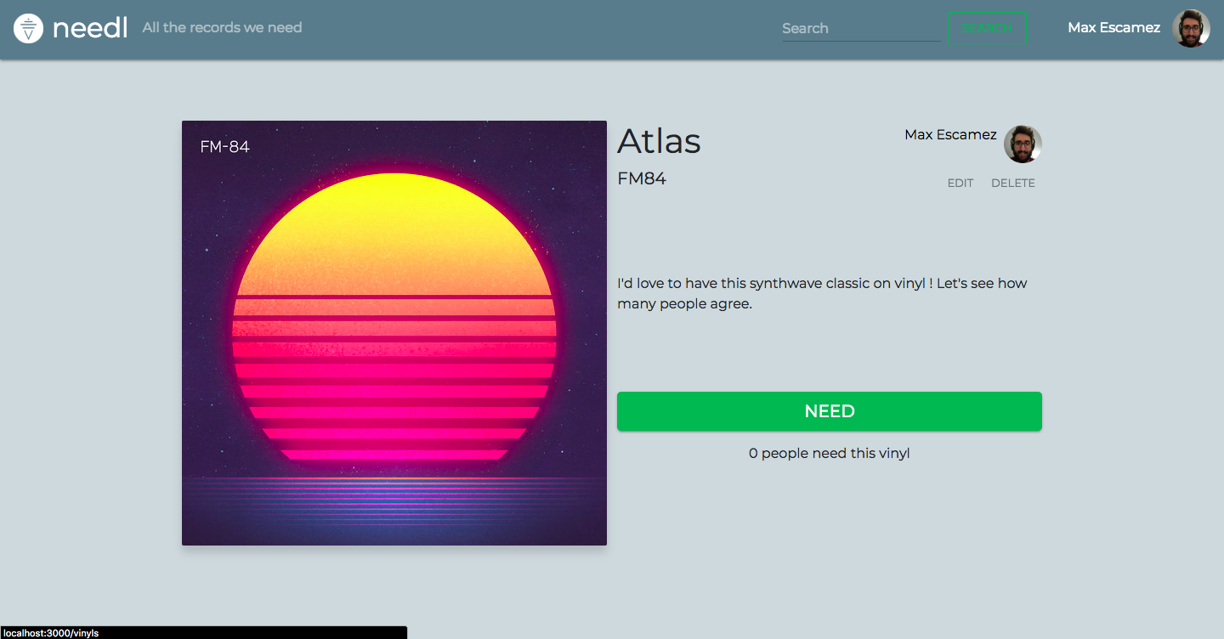1224x639 pixels.
Task: Click the Atlas album title
Action: pos(659,141)
